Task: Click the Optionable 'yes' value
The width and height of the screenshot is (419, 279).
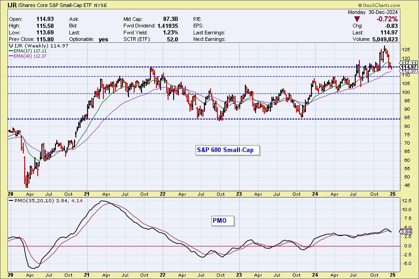Action: point(103,40)
